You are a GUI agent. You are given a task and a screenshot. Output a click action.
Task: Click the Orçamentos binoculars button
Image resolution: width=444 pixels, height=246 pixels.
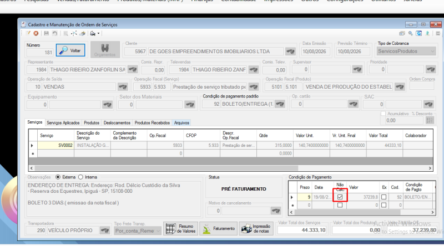[105, 50]
